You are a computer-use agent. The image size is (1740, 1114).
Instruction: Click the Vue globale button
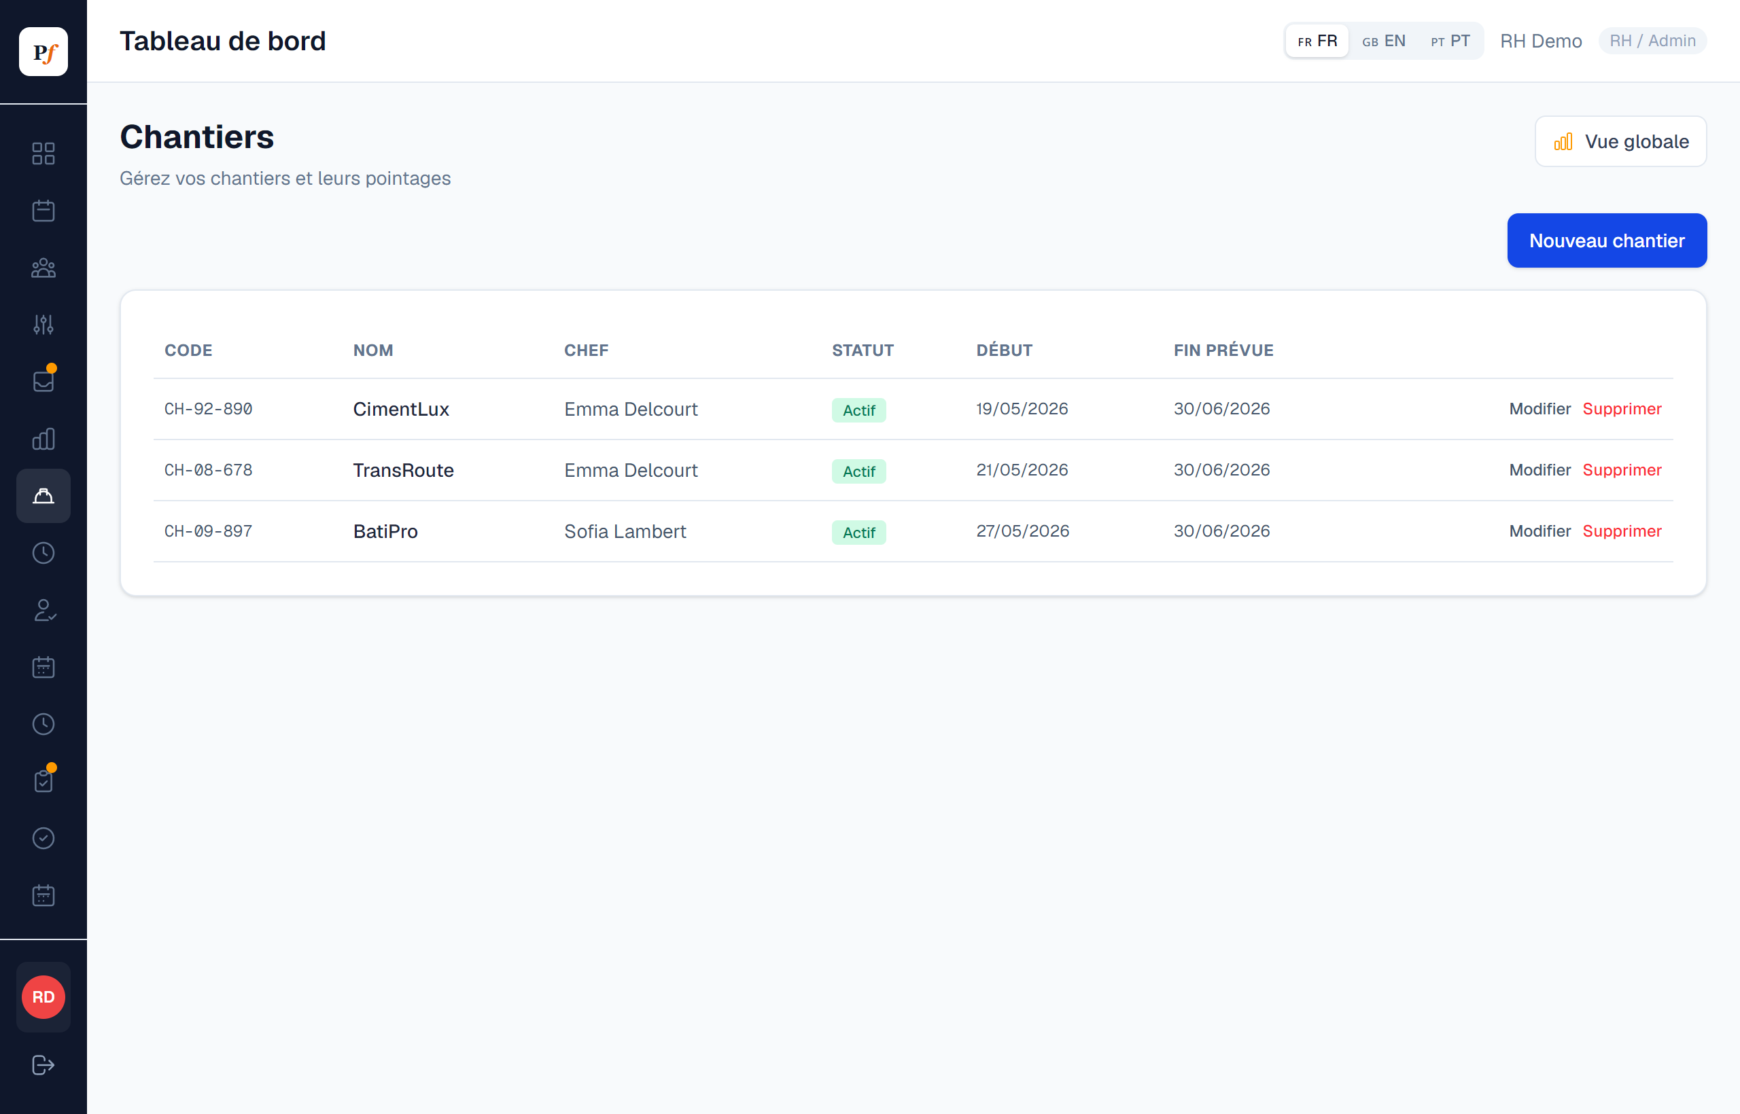1620,141
